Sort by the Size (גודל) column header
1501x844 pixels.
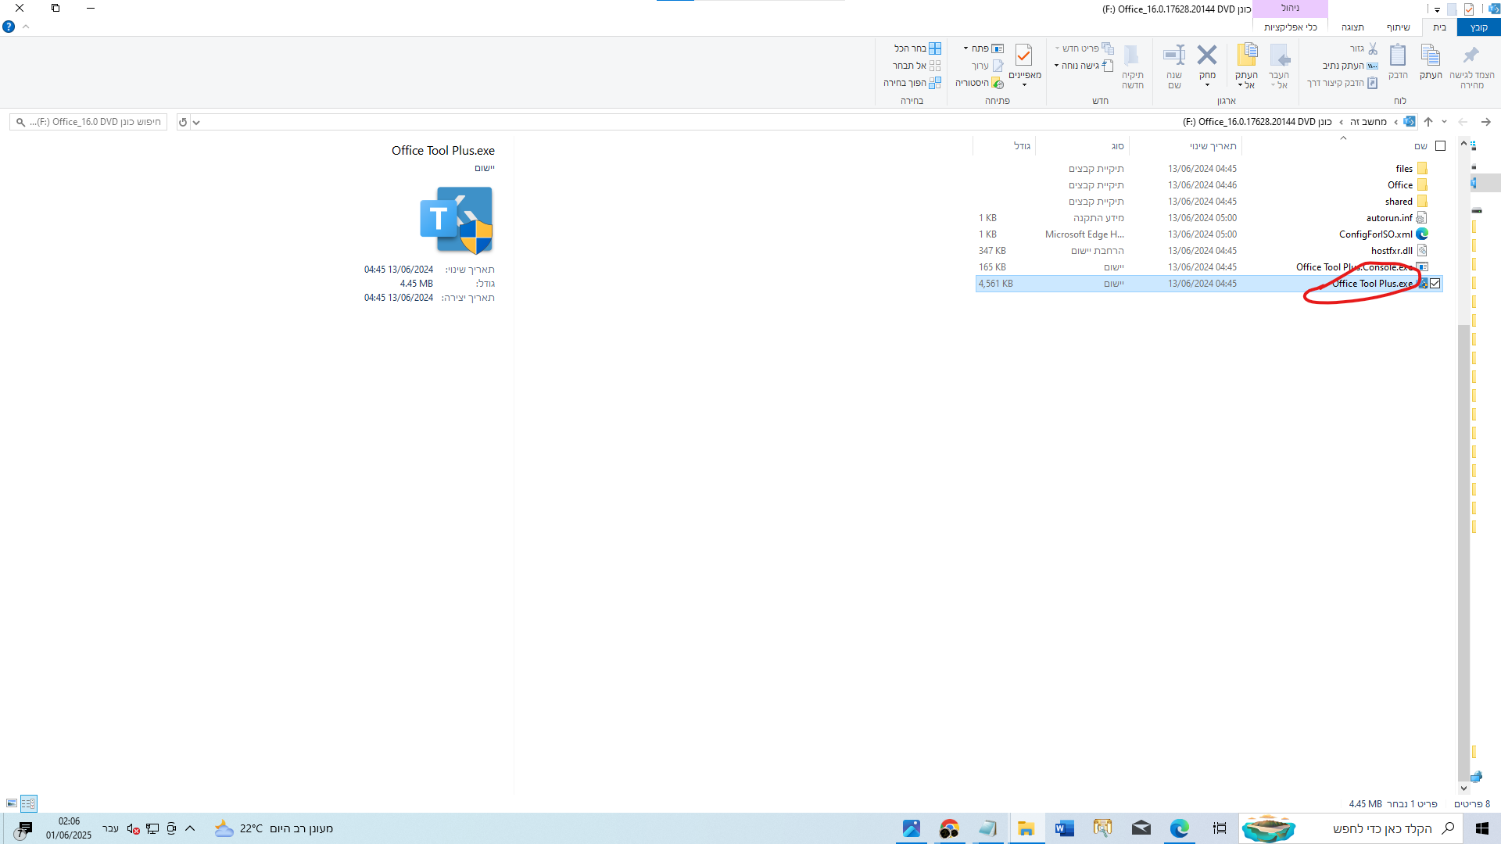1005,146
